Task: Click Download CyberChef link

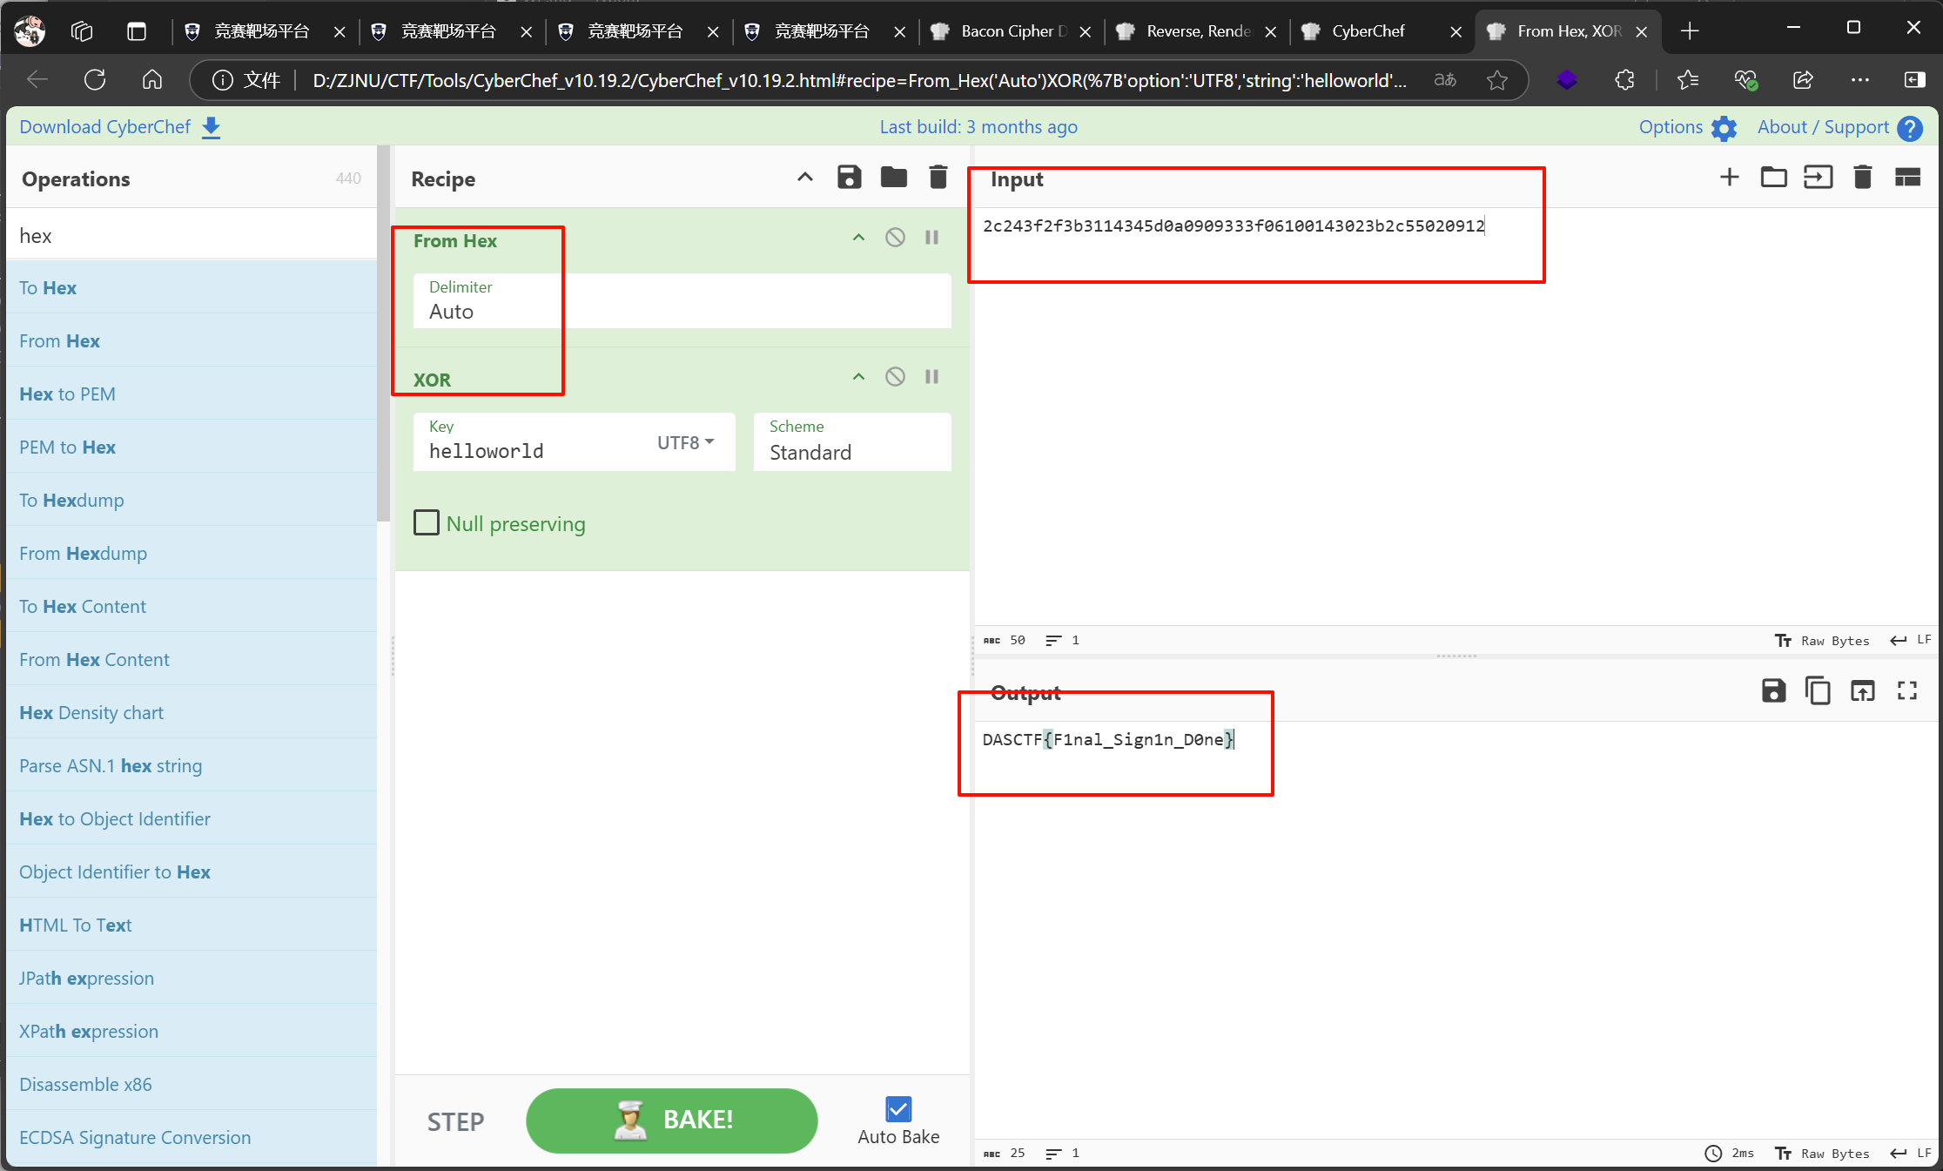Action: tap(120, 127)
